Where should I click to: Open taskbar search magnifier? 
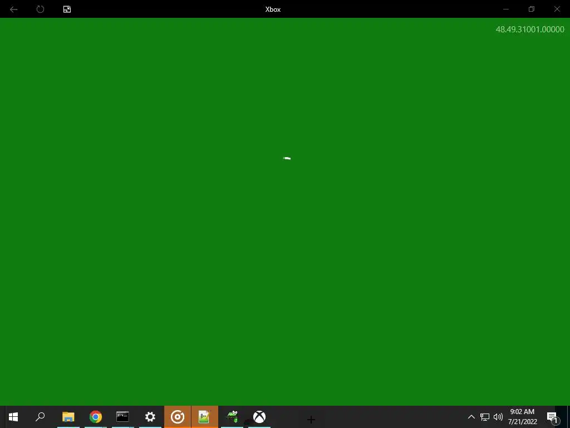tap(40, 417)
